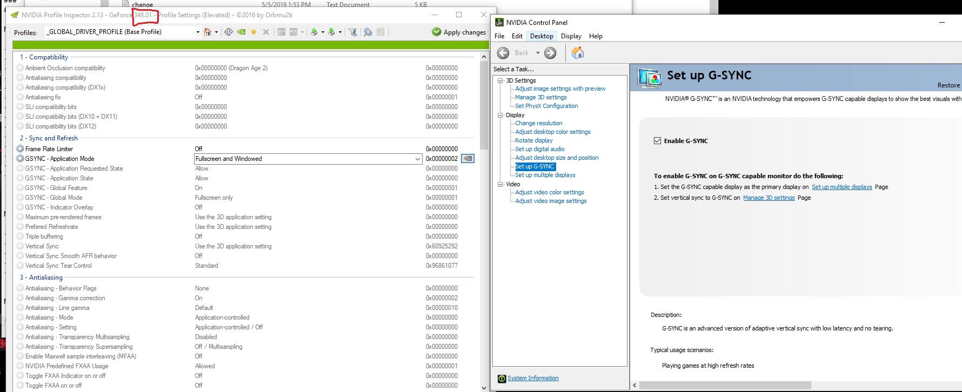Click the gear icon beside Maximum pre-rendered frames
The image size is (962, 392).
point(20,217)
